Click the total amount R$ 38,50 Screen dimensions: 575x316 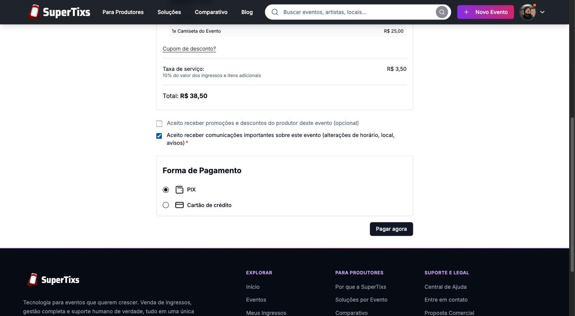[194, 96]
